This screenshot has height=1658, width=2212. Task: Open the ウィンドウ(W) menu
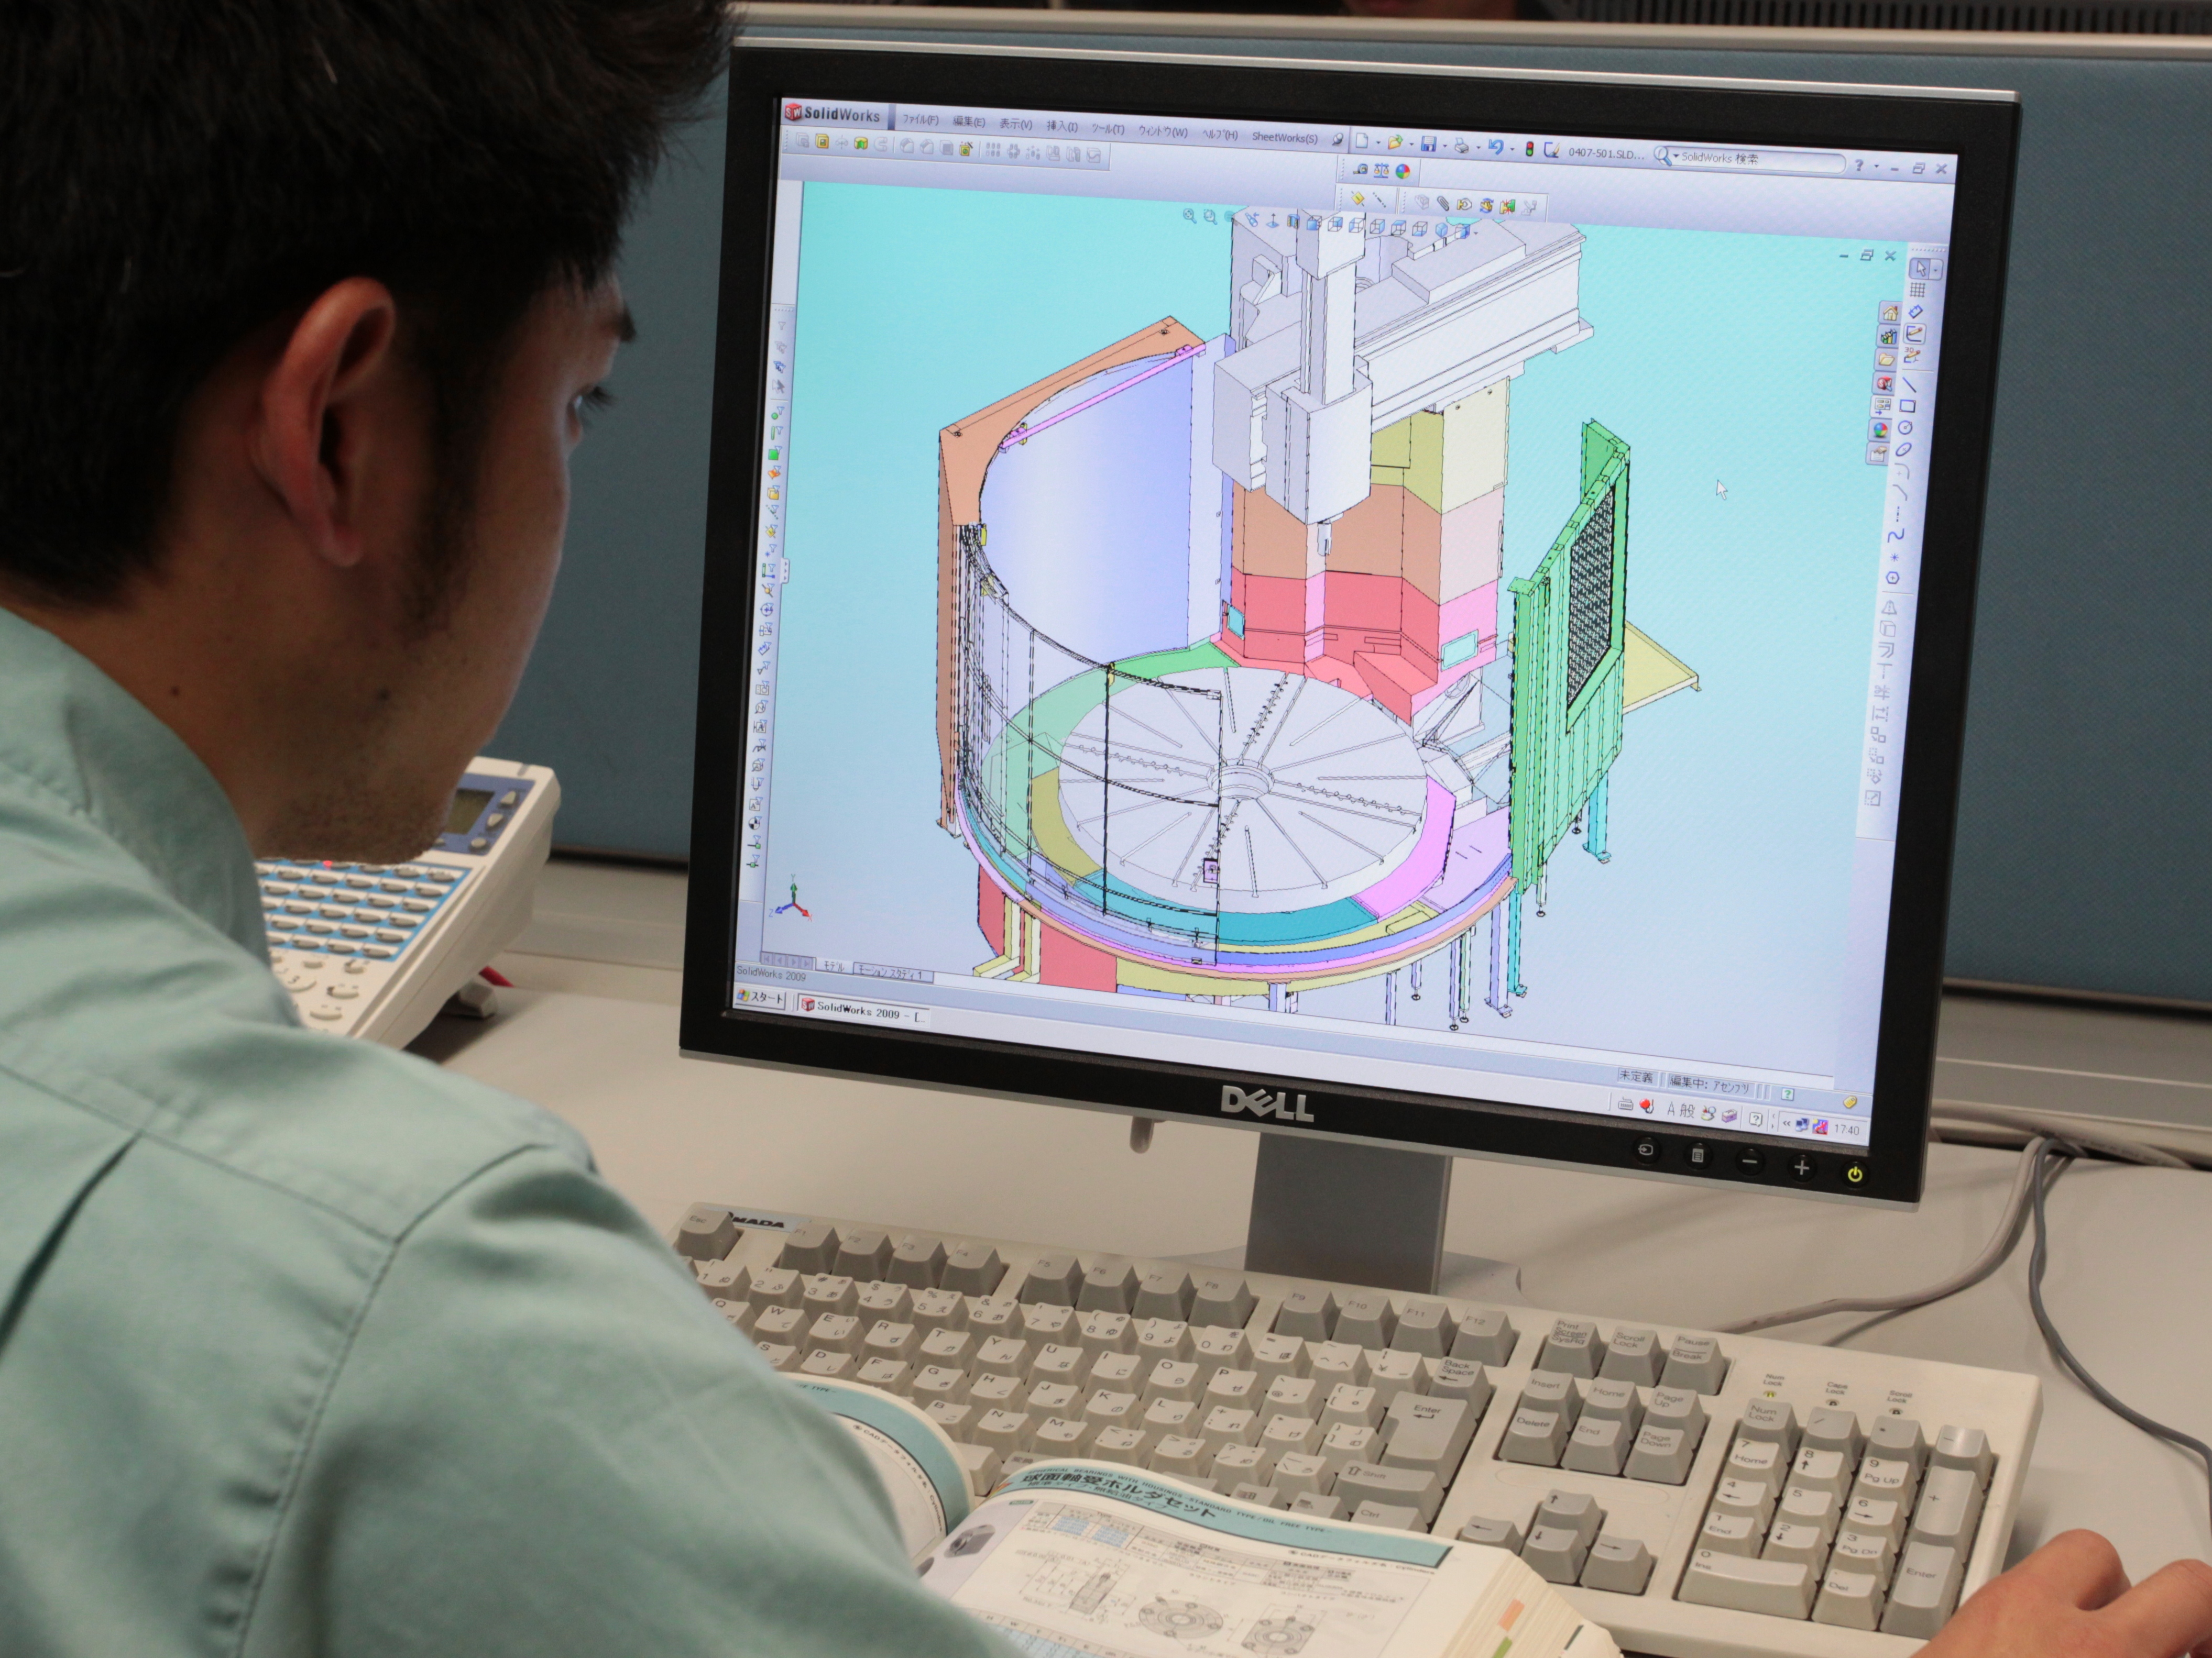1164,132
